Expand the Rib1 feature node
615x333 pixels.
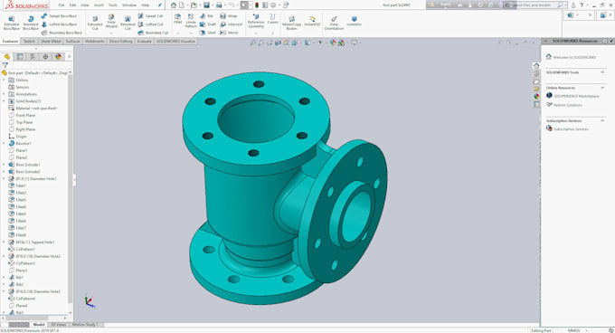4,277
